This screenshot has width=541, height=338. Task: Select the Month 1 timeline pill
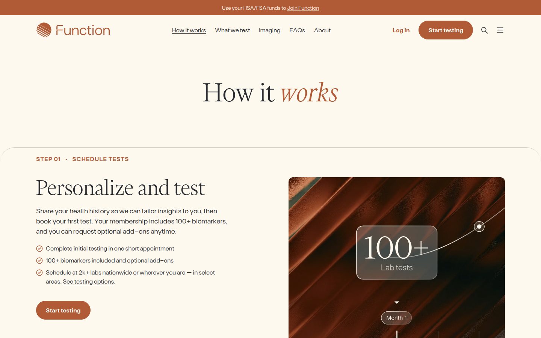pyautogui.click(x=396, y=318)
